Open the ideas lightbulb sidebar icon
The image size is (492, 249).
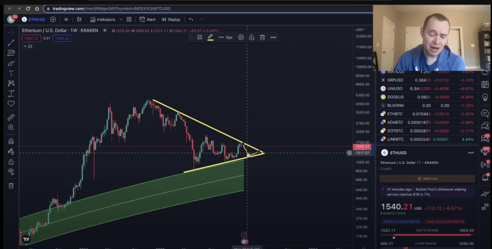tap(485, 97)
